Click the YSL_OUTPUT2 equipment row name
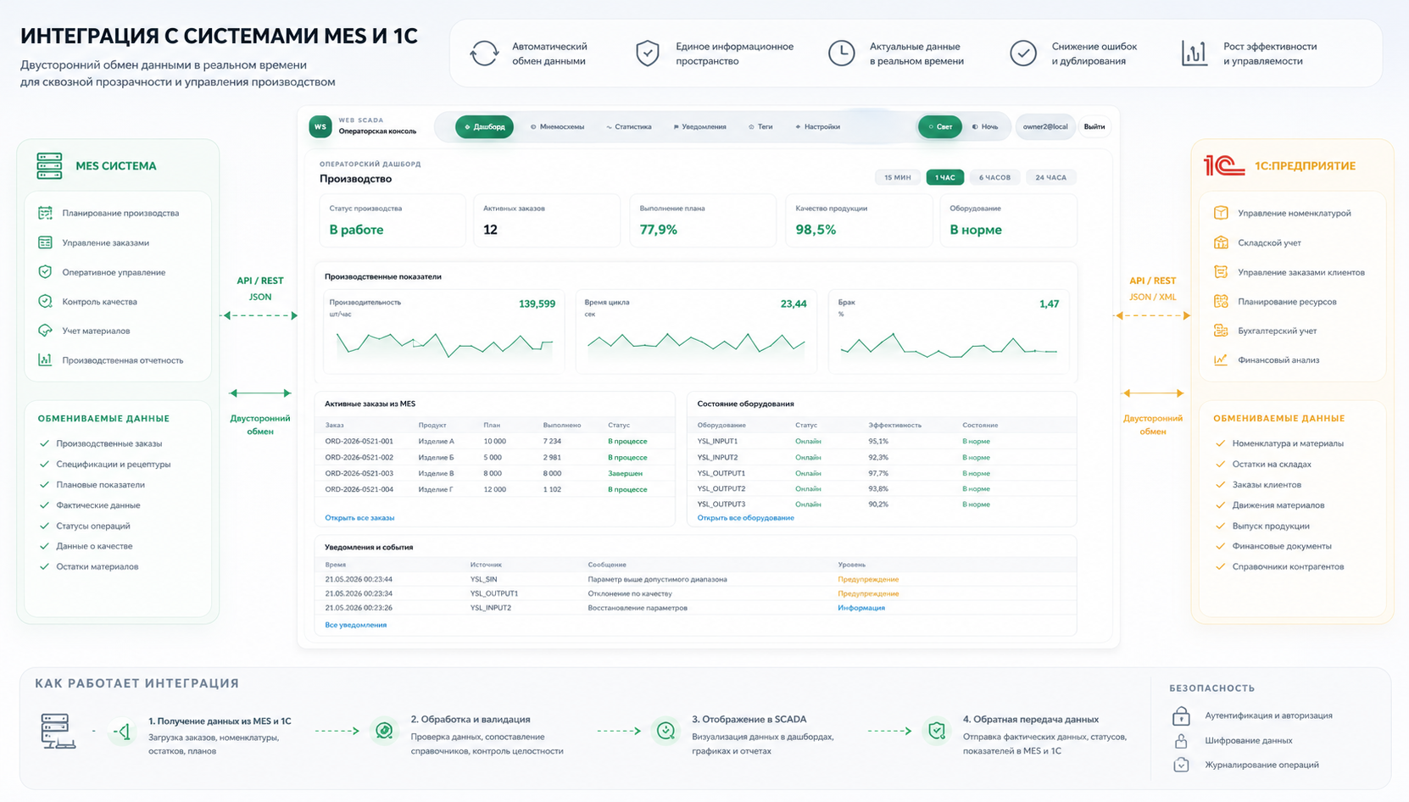 coord(721,488)
